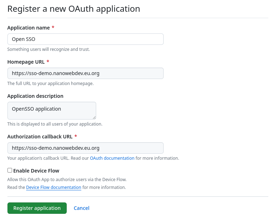Click the "Authorization callback URL" field label
The image size is (274, 222).
pos(40,137)
